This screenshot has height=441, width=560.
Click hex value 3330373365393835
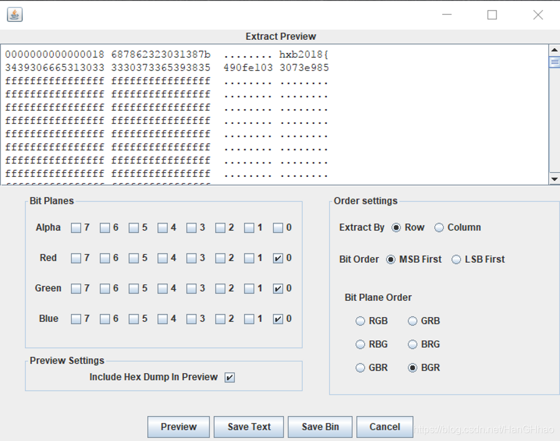(x=161, y=68)
